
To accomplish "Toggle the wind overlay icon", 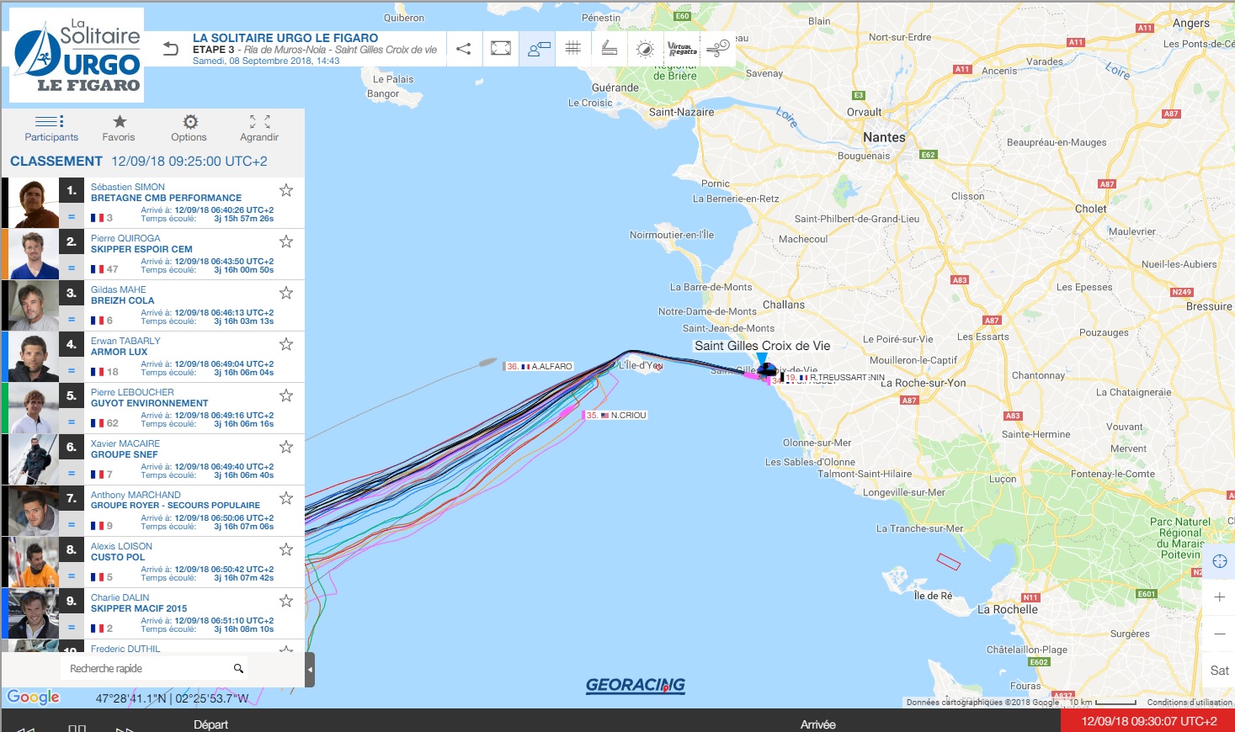I will (x=718, y=49).
